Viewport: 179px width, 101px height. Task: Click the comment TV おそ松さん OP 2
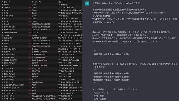[66, 93]
